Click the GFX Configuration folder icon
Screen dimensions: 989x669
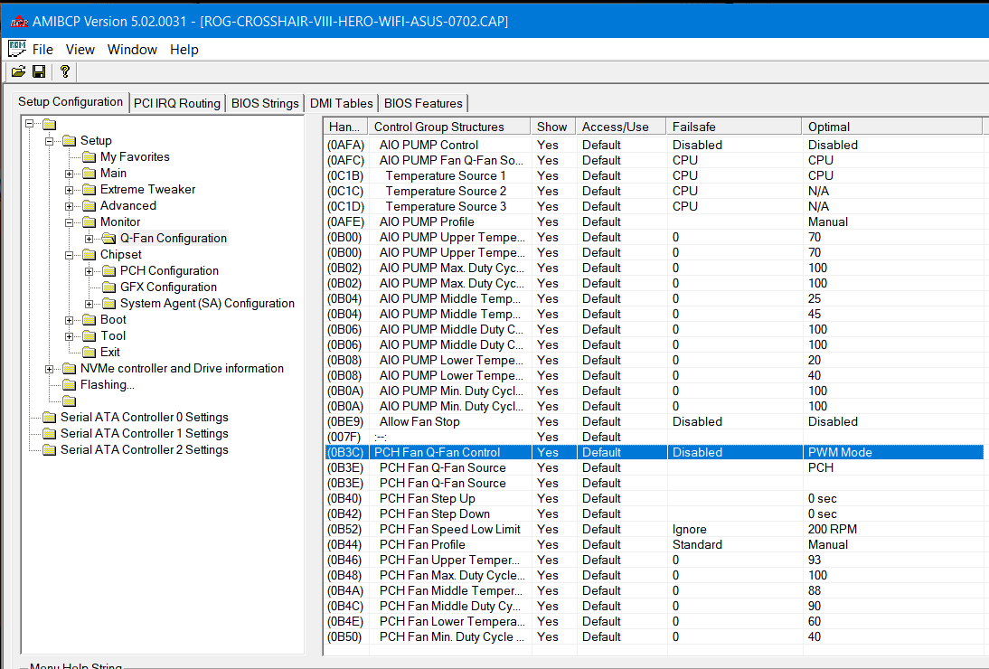tap(109, 287)
